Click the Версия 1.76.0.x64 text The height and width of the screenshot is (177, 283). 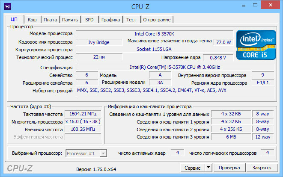[x=96, y=169]
